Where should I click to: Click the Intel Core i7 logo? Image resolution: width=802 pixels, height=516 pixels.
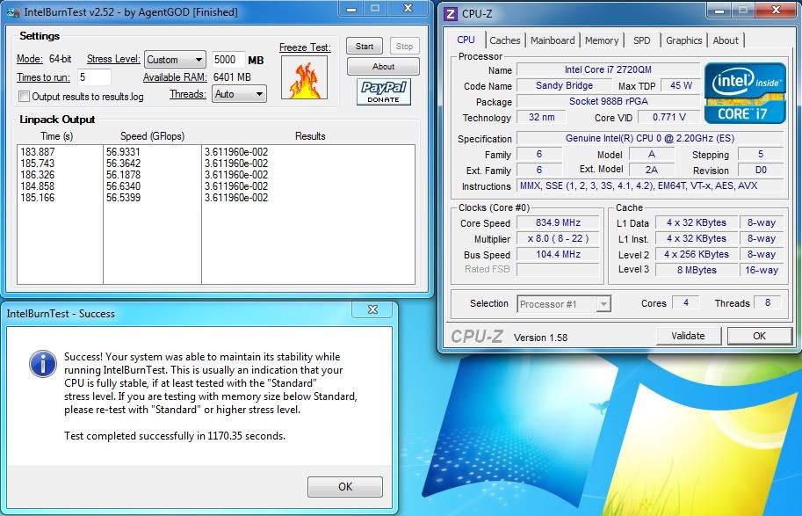[743, 92]
